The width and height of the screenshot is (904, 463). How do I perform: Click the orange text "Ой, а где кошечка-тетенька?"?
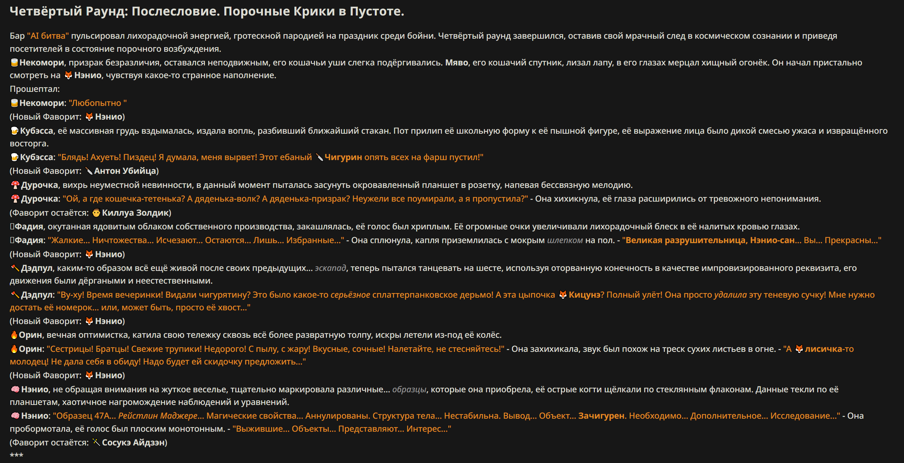pos(123,199)
